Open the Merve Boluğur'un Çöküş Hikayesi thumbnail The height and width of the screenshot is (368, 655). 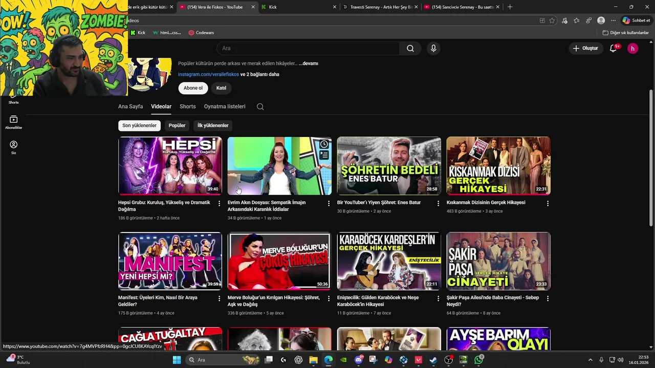coord(279,261)
